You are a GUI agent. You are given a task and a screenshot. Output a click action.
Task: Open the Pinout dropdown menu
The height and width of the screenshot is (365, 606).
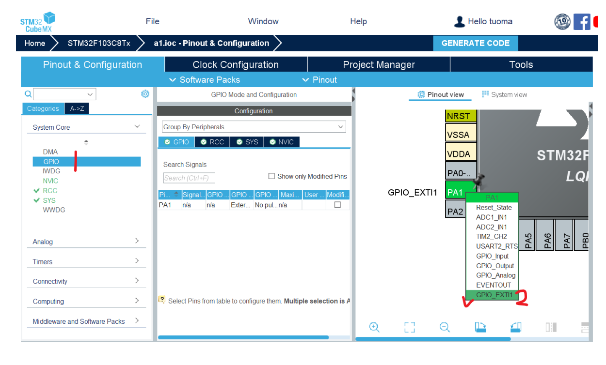pyautogui.click(x=319, y=80)
